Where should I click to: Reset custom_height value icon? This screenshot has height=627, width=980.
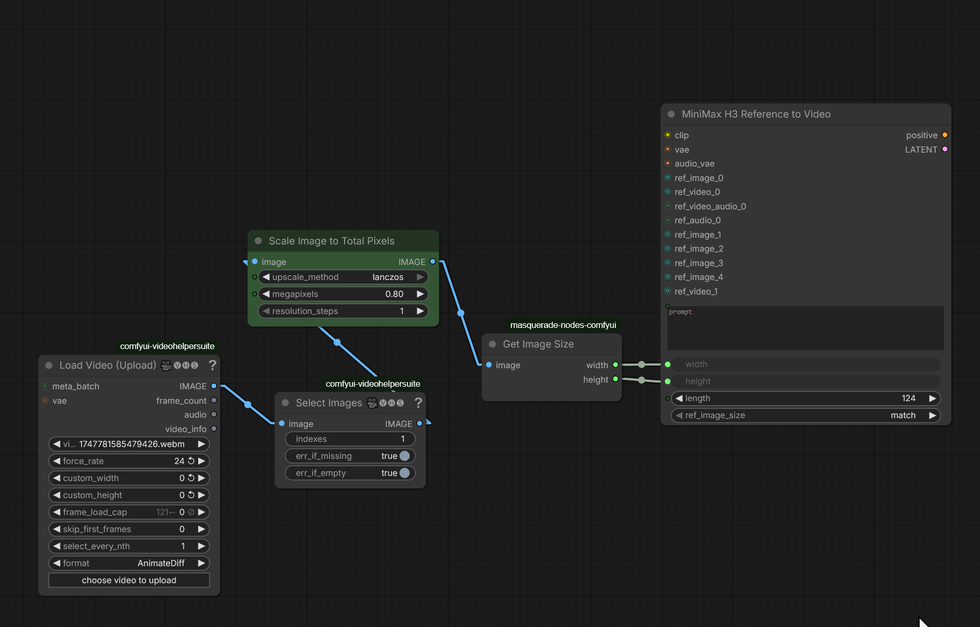pyautogui.click(x=191, y=495)
